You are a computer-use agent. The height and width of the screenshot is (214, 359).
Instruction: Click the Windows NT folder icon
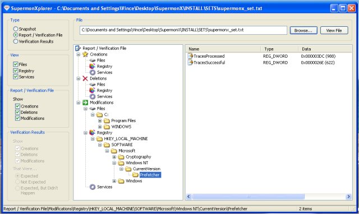(x=121, y=163)
